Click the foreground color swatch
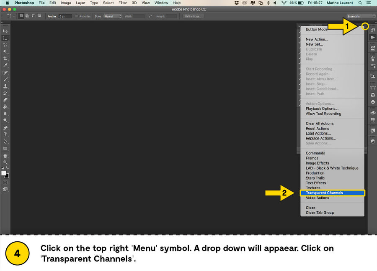Viewport: 377px width, 271px height. coord(4,173)
